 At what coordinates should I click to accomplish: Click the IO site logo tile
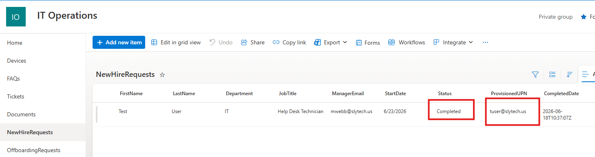16,17
